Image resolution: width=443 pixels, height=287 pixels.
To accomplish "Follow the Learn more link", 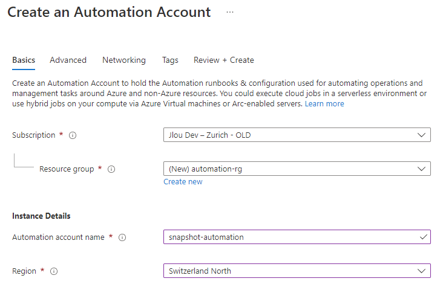I will pyautogui.click(x=324, y=104).
